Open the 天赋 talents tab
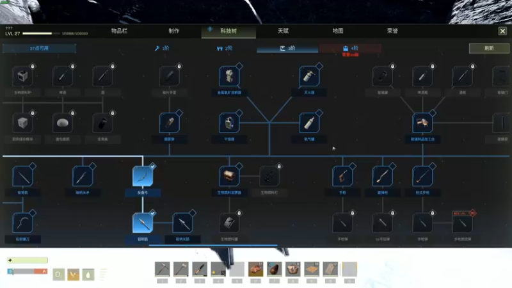The width and height of the screenshot is (512, 288). point(283,31)
